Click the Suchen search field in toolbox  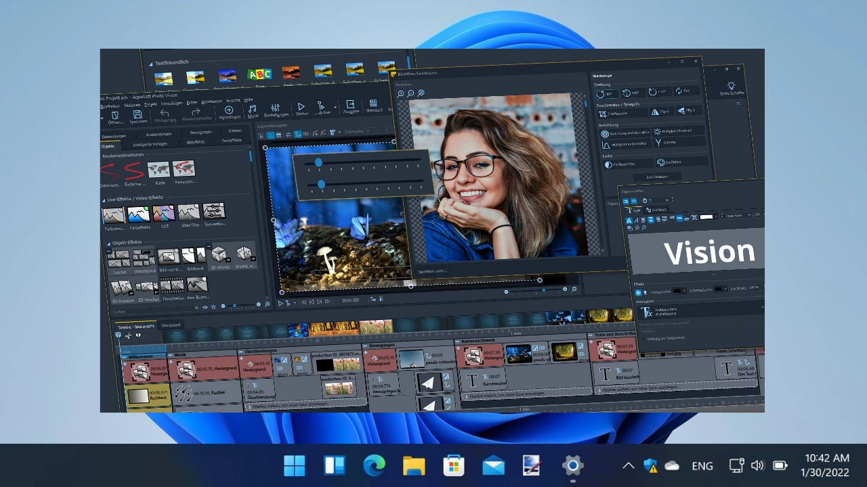click(x=152, y=312)
